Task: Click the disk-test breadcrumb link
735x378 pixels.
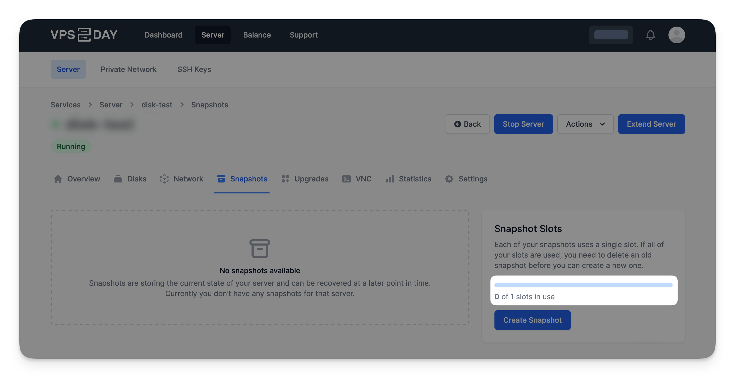Action: click(157, 105)
